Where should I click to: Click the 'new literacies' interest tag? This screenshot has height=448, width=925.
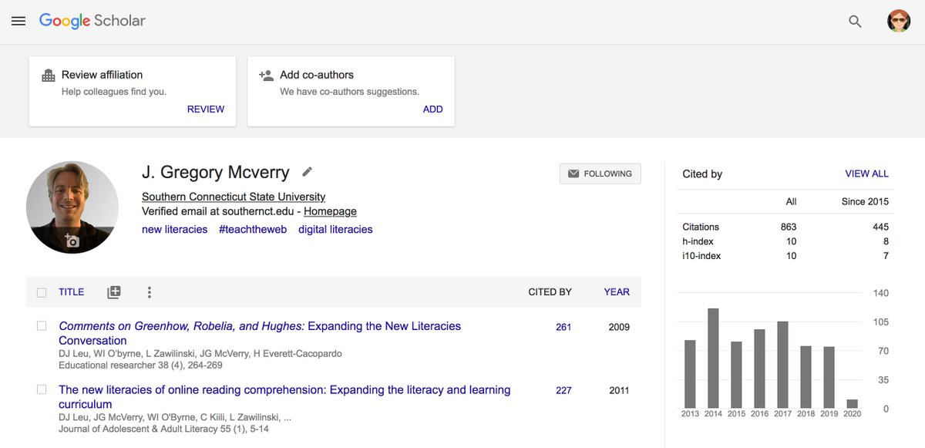pyautogui.click(x=175, y=229)
